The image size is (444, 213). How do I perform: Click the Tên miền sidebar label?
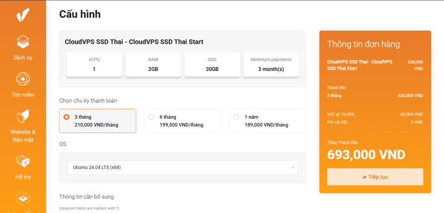[x=23, y=95]
